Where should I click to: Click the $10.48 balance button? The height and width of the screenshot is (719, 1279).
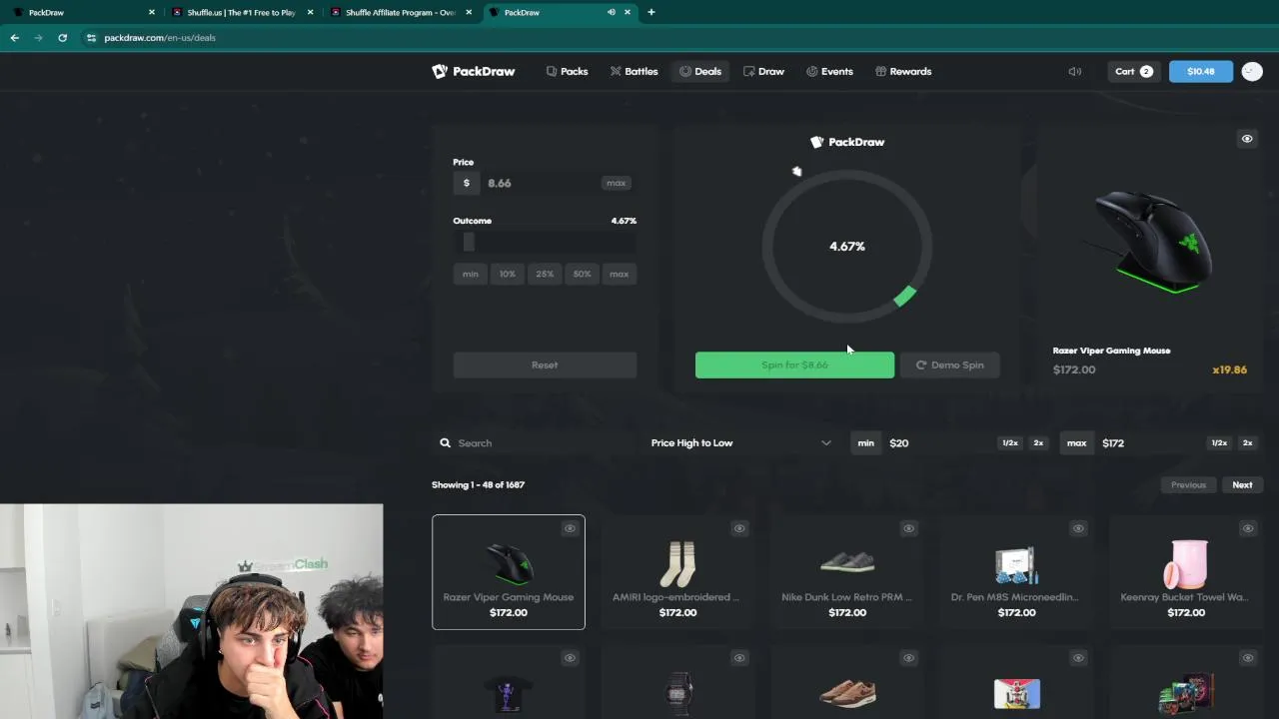(1201, 72)
